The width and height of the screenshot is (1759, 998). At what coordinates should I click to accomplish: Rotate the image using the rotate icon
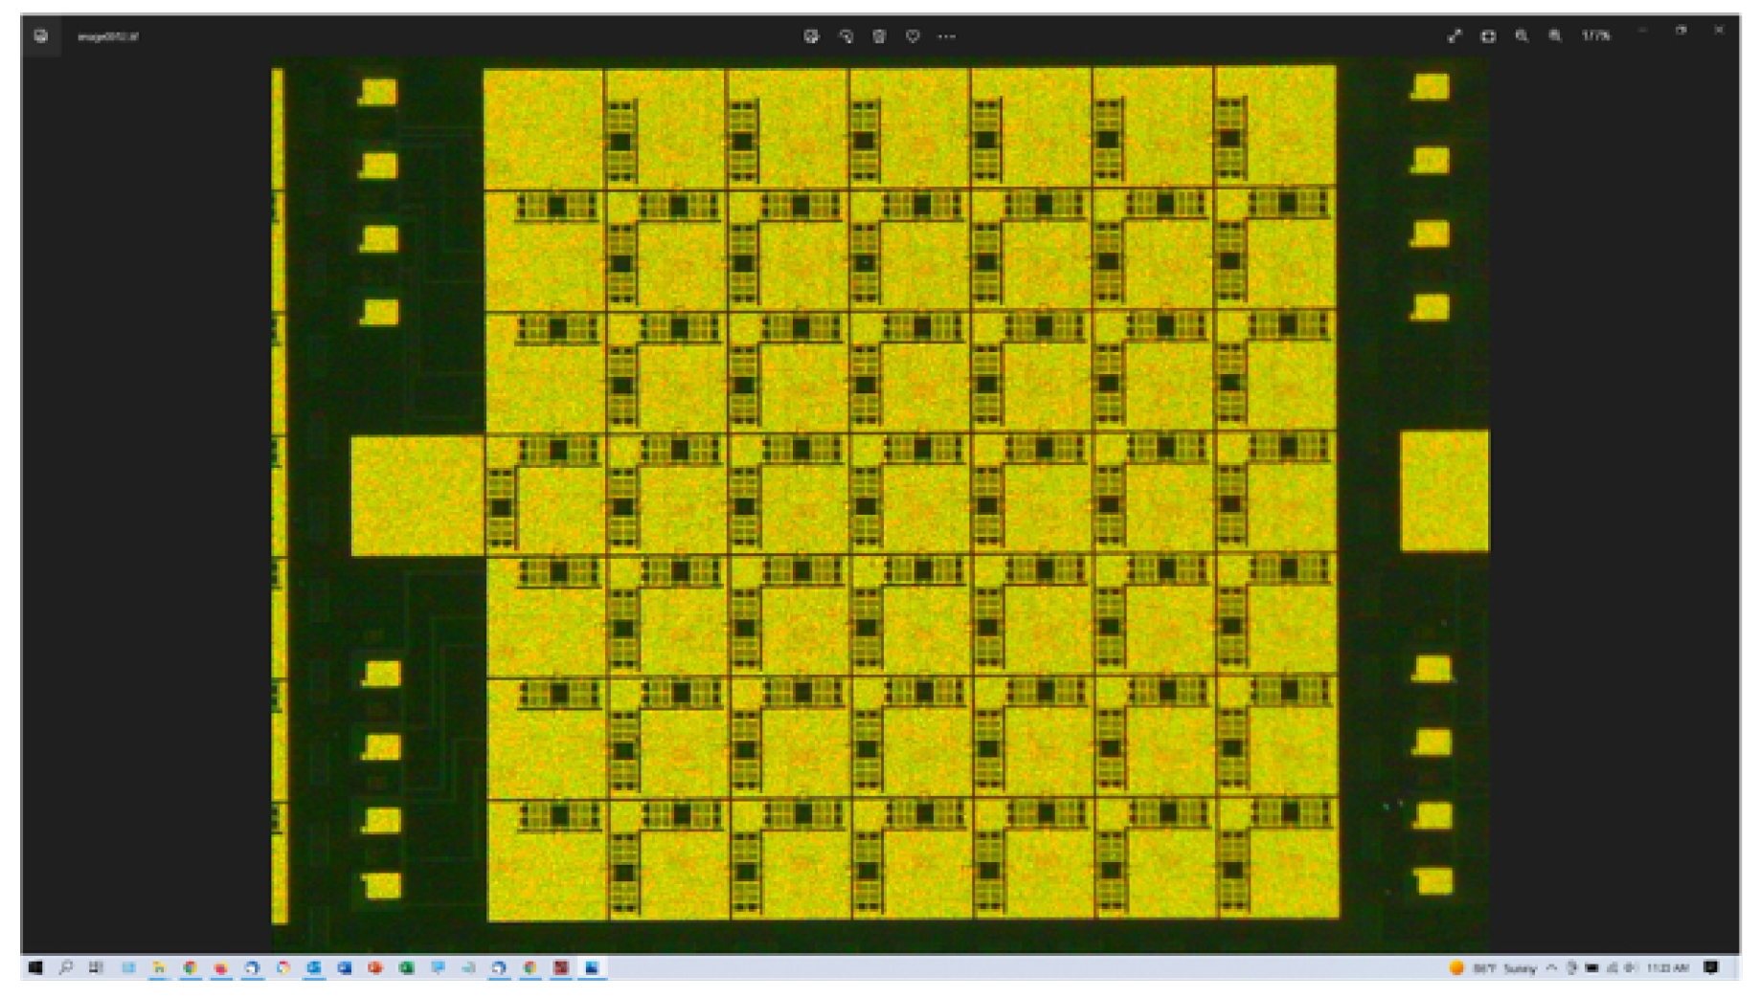pyautogui.click(x=846, y=36)
